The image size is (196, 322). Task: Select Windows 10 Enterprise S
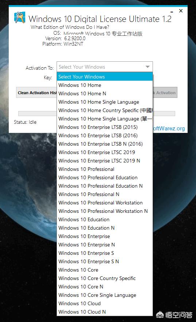pyautogui.click(x=105, y=253)
